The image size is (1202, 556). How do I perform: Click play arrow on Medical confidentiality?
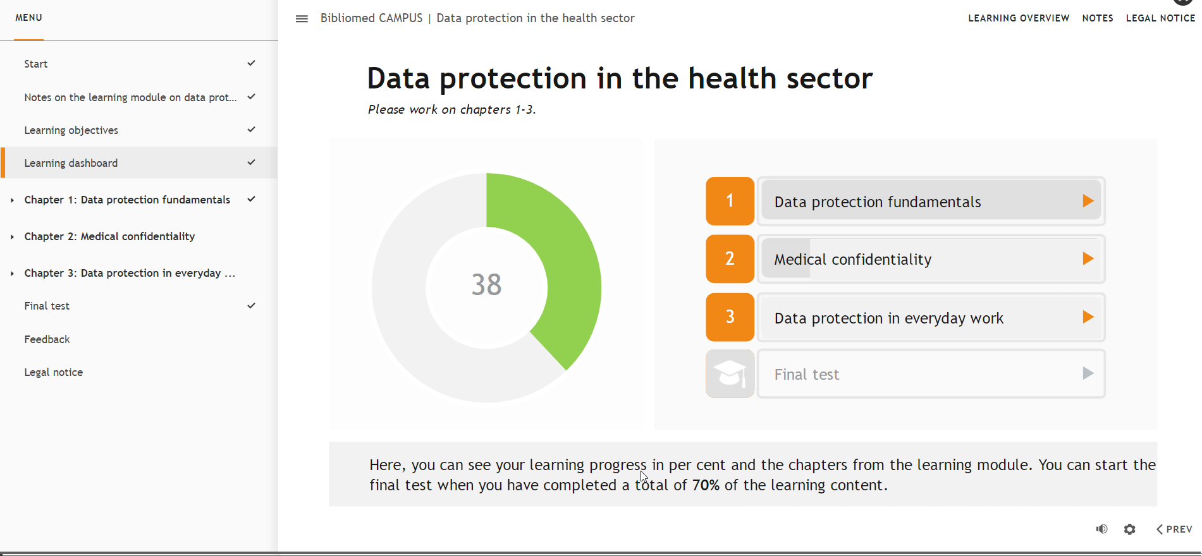(x=1088, y=259)
